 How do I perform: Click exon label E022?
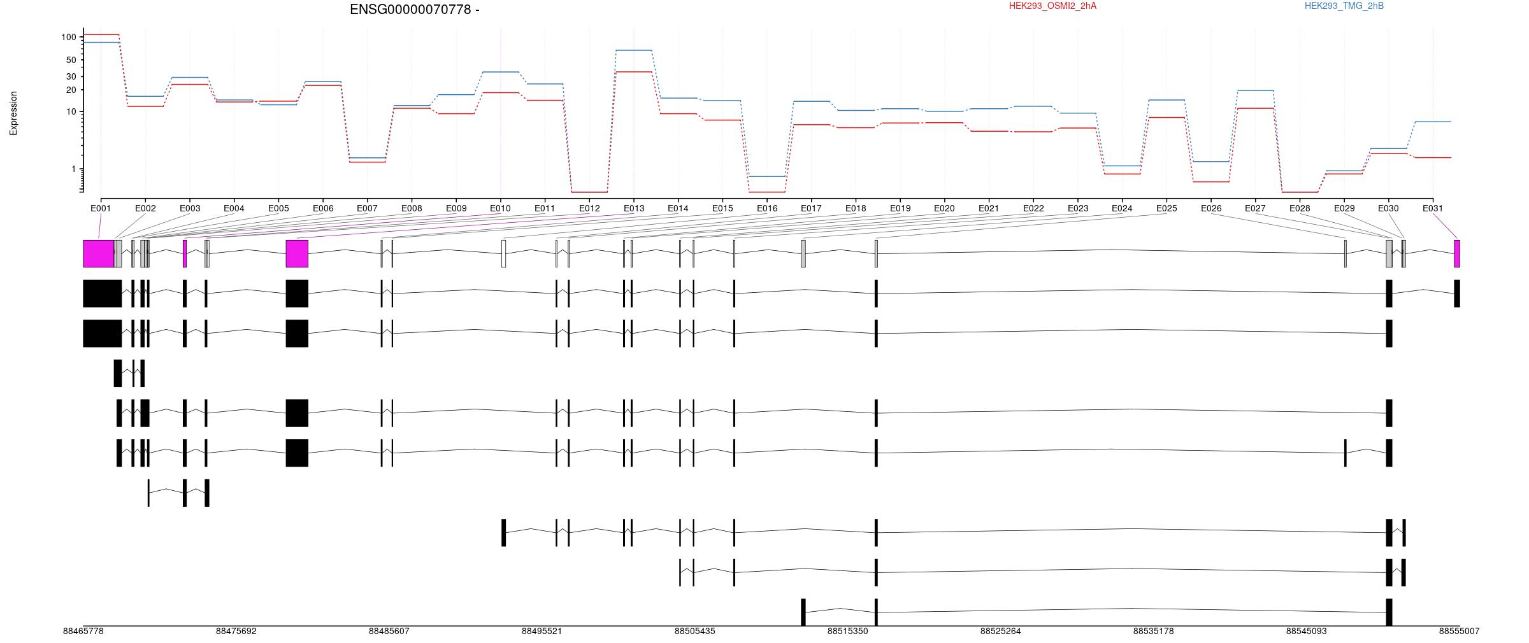point(1033,208)
